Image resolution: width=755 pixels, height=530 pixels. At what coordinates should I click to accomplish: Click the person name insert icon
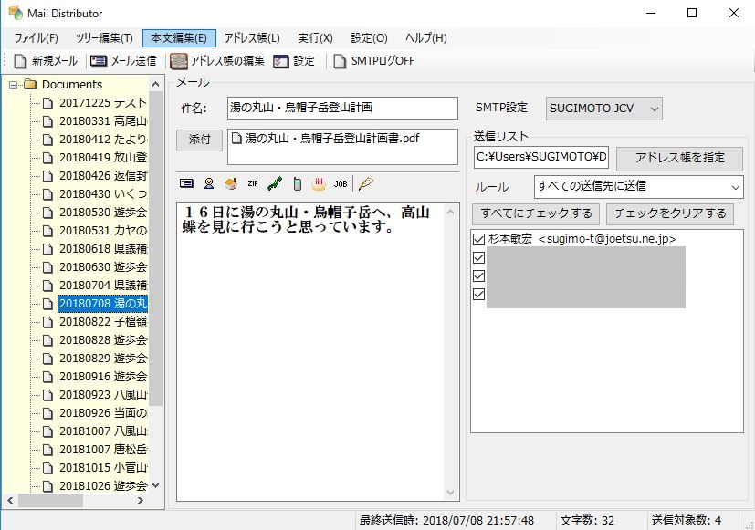pyautogui.click(x=209, y=183)
